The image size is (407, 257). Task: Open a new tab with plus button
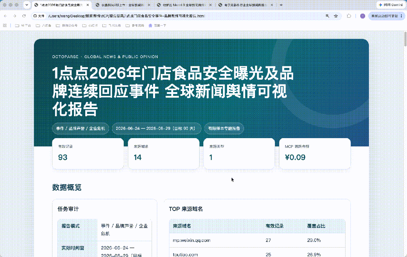(281, 5)
